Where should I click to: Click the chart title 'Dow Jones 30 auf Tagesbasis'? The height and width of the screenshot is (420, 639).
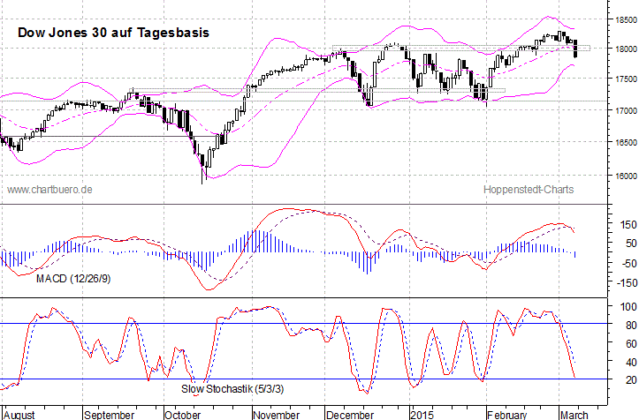click(x=113, y=33)
